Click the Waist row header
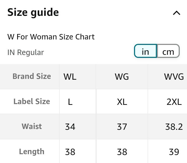 pyautogui.click(x=32, y=126)
